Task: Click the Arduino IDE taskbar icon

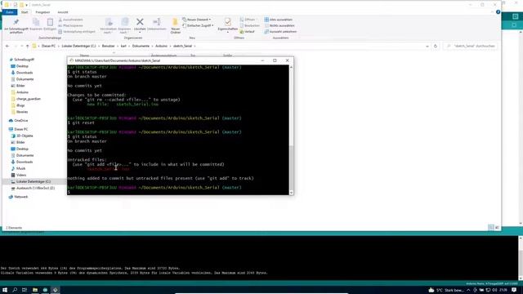Action: (45, 290)
